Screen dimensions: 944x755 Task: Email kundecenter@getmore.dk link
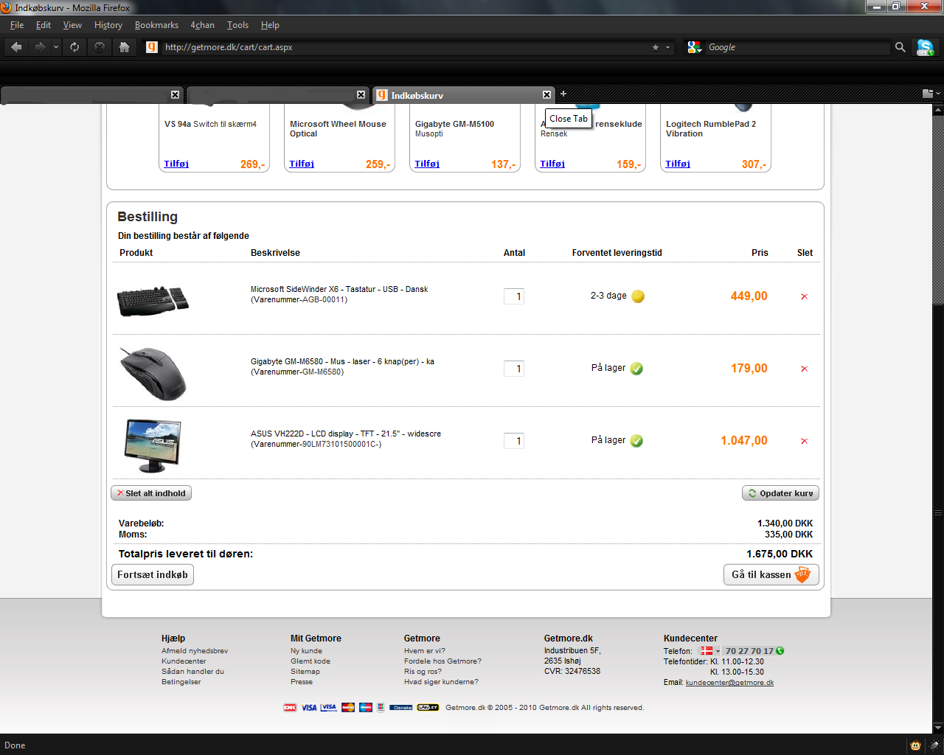[729, 683]
